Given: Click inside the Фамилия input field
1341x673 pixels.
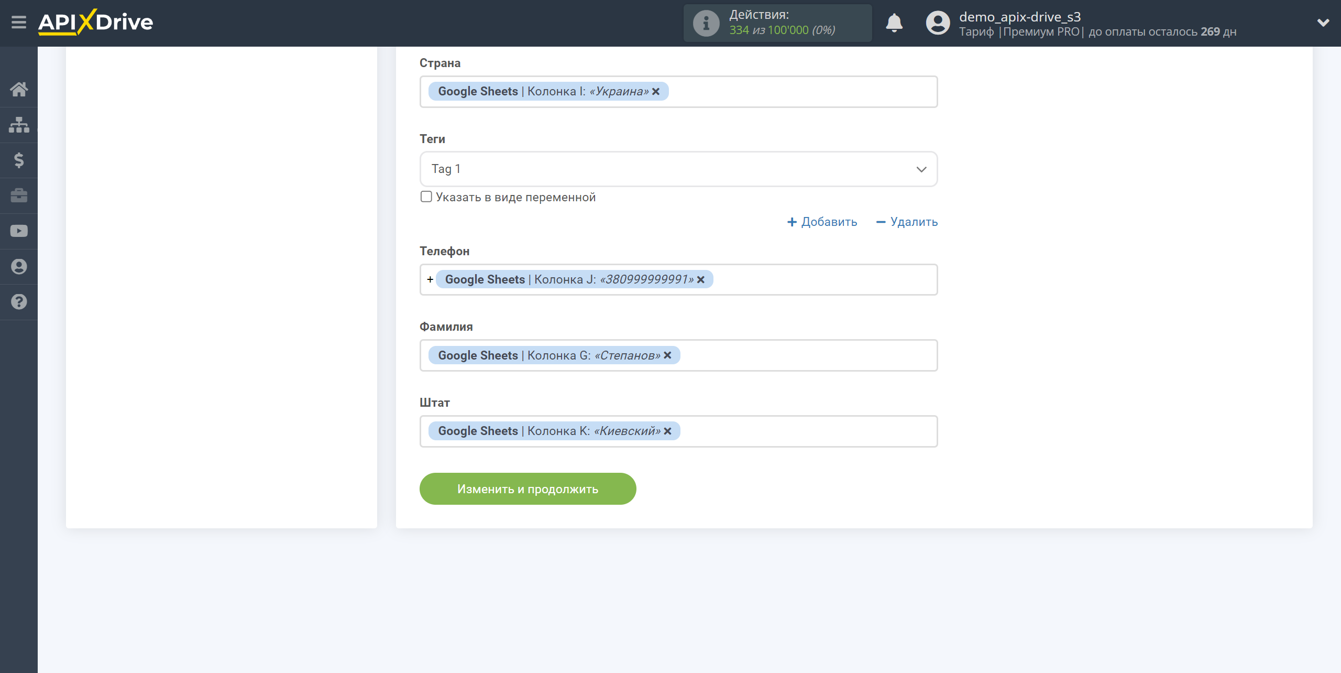Looking at the screenshot, I should pos(678,355).
